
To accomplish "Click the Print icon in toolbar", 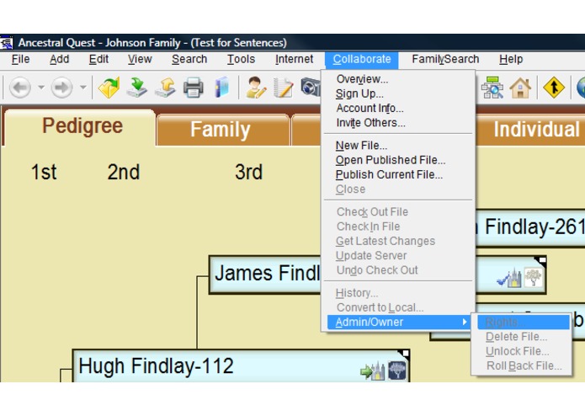I will (x=194, y=88).
